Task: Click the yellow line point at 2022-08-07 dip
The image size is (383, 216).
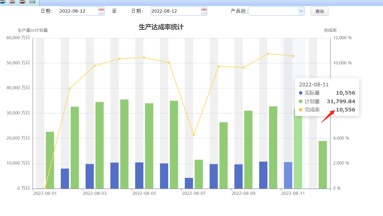Action: pos(194,135)
